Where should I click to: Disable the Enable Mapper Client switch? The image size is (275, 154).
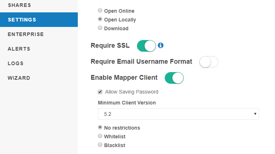pos(174,78)
